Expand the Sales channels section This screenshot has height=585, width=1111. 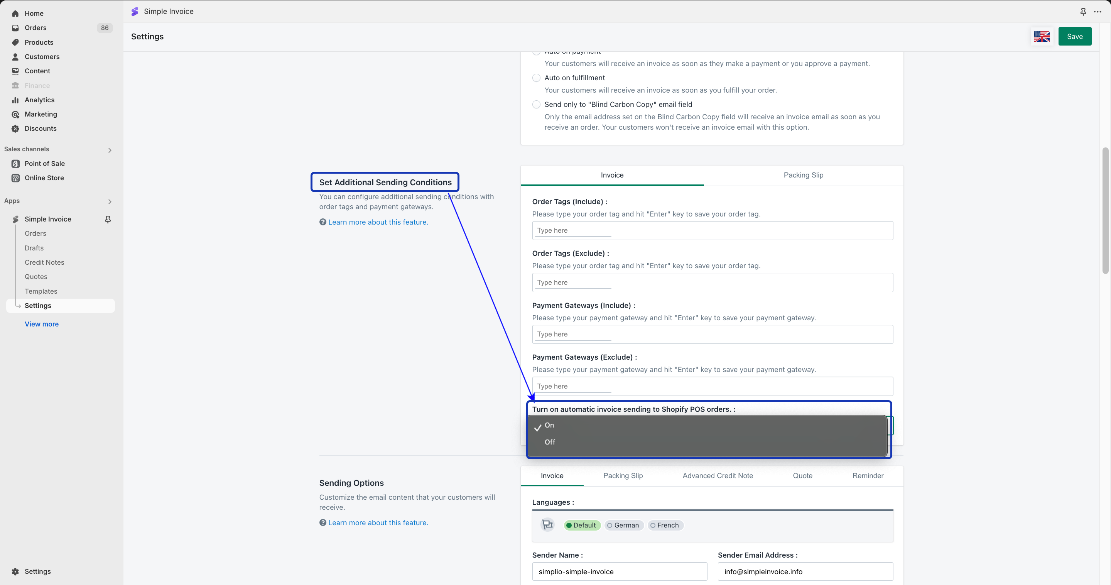[x=110, y=150]
